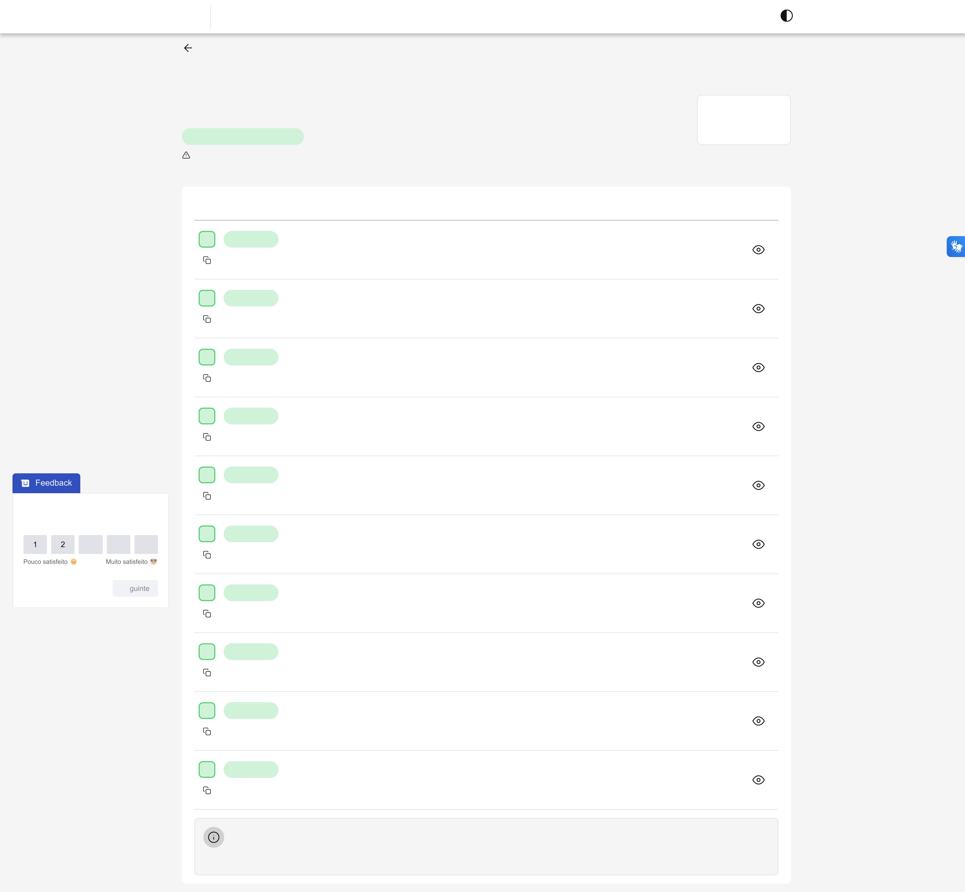
Task: Click eye icon in third list row
Action: (x=758, y=367)
